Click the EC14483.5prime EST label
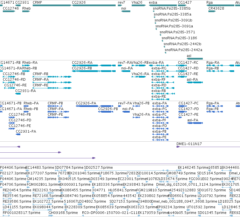 [40, 168]
